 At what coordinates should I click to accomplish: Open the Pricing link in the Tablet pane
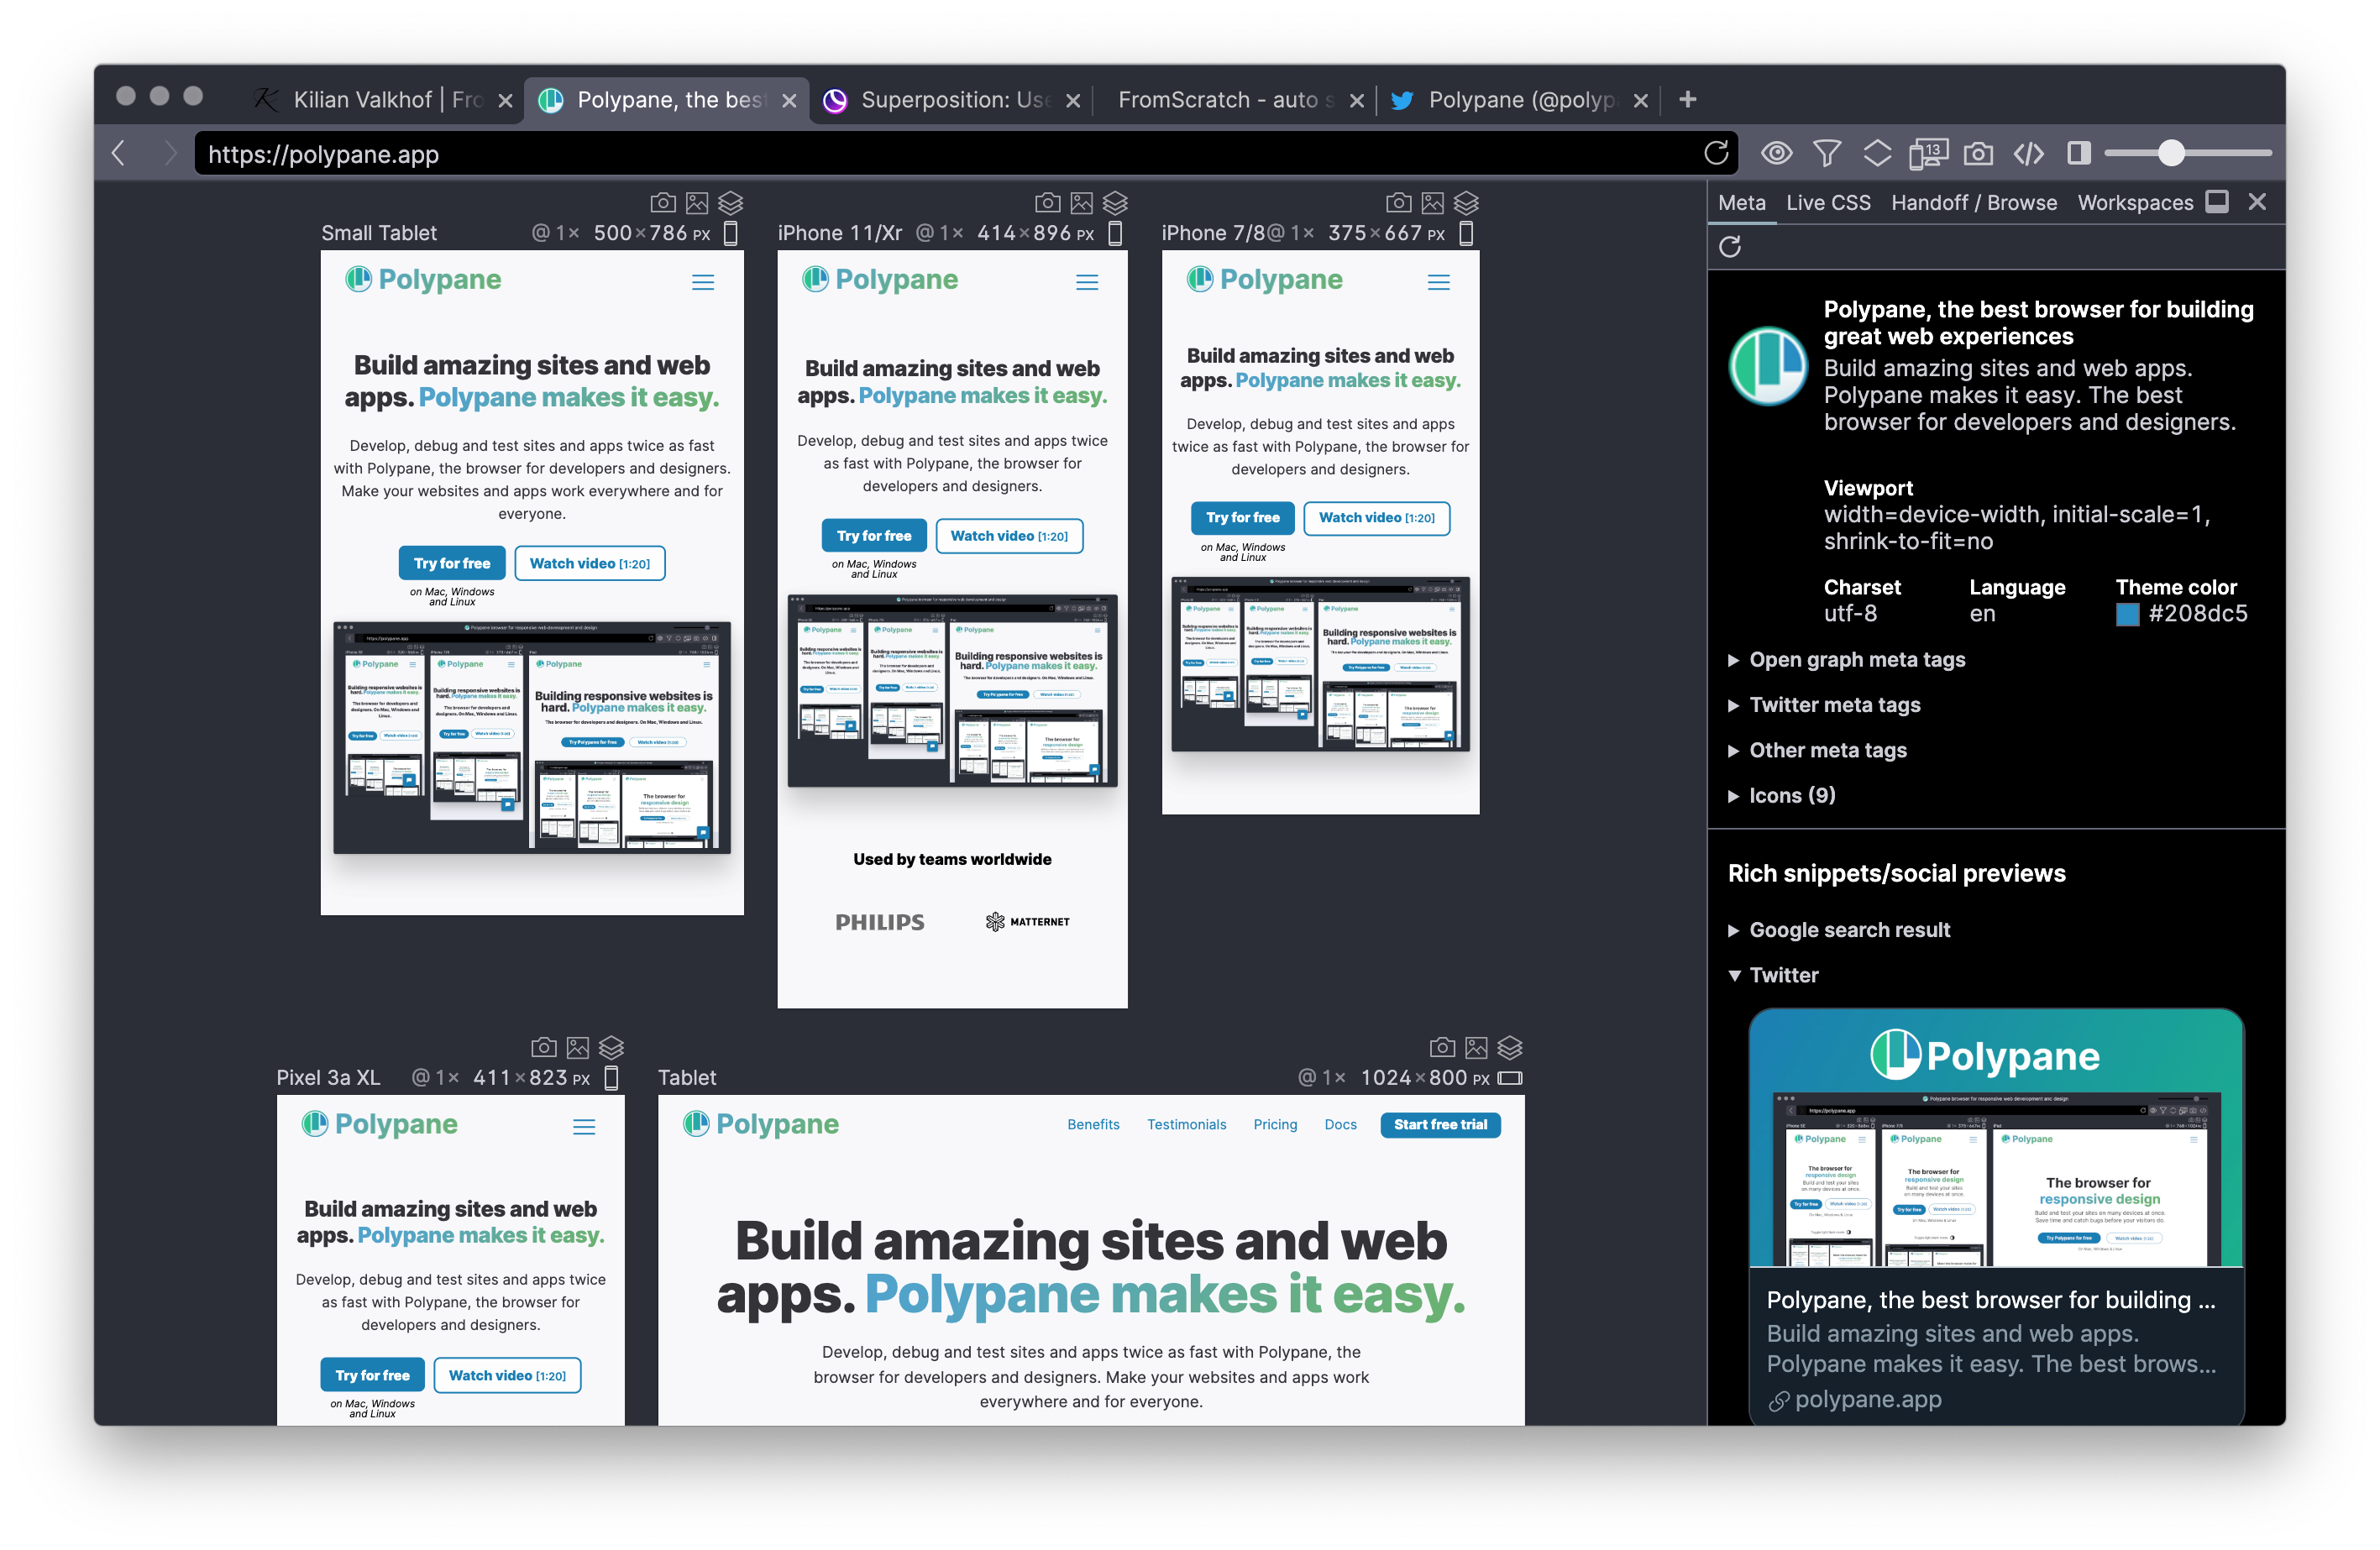click(1275, 1124)
